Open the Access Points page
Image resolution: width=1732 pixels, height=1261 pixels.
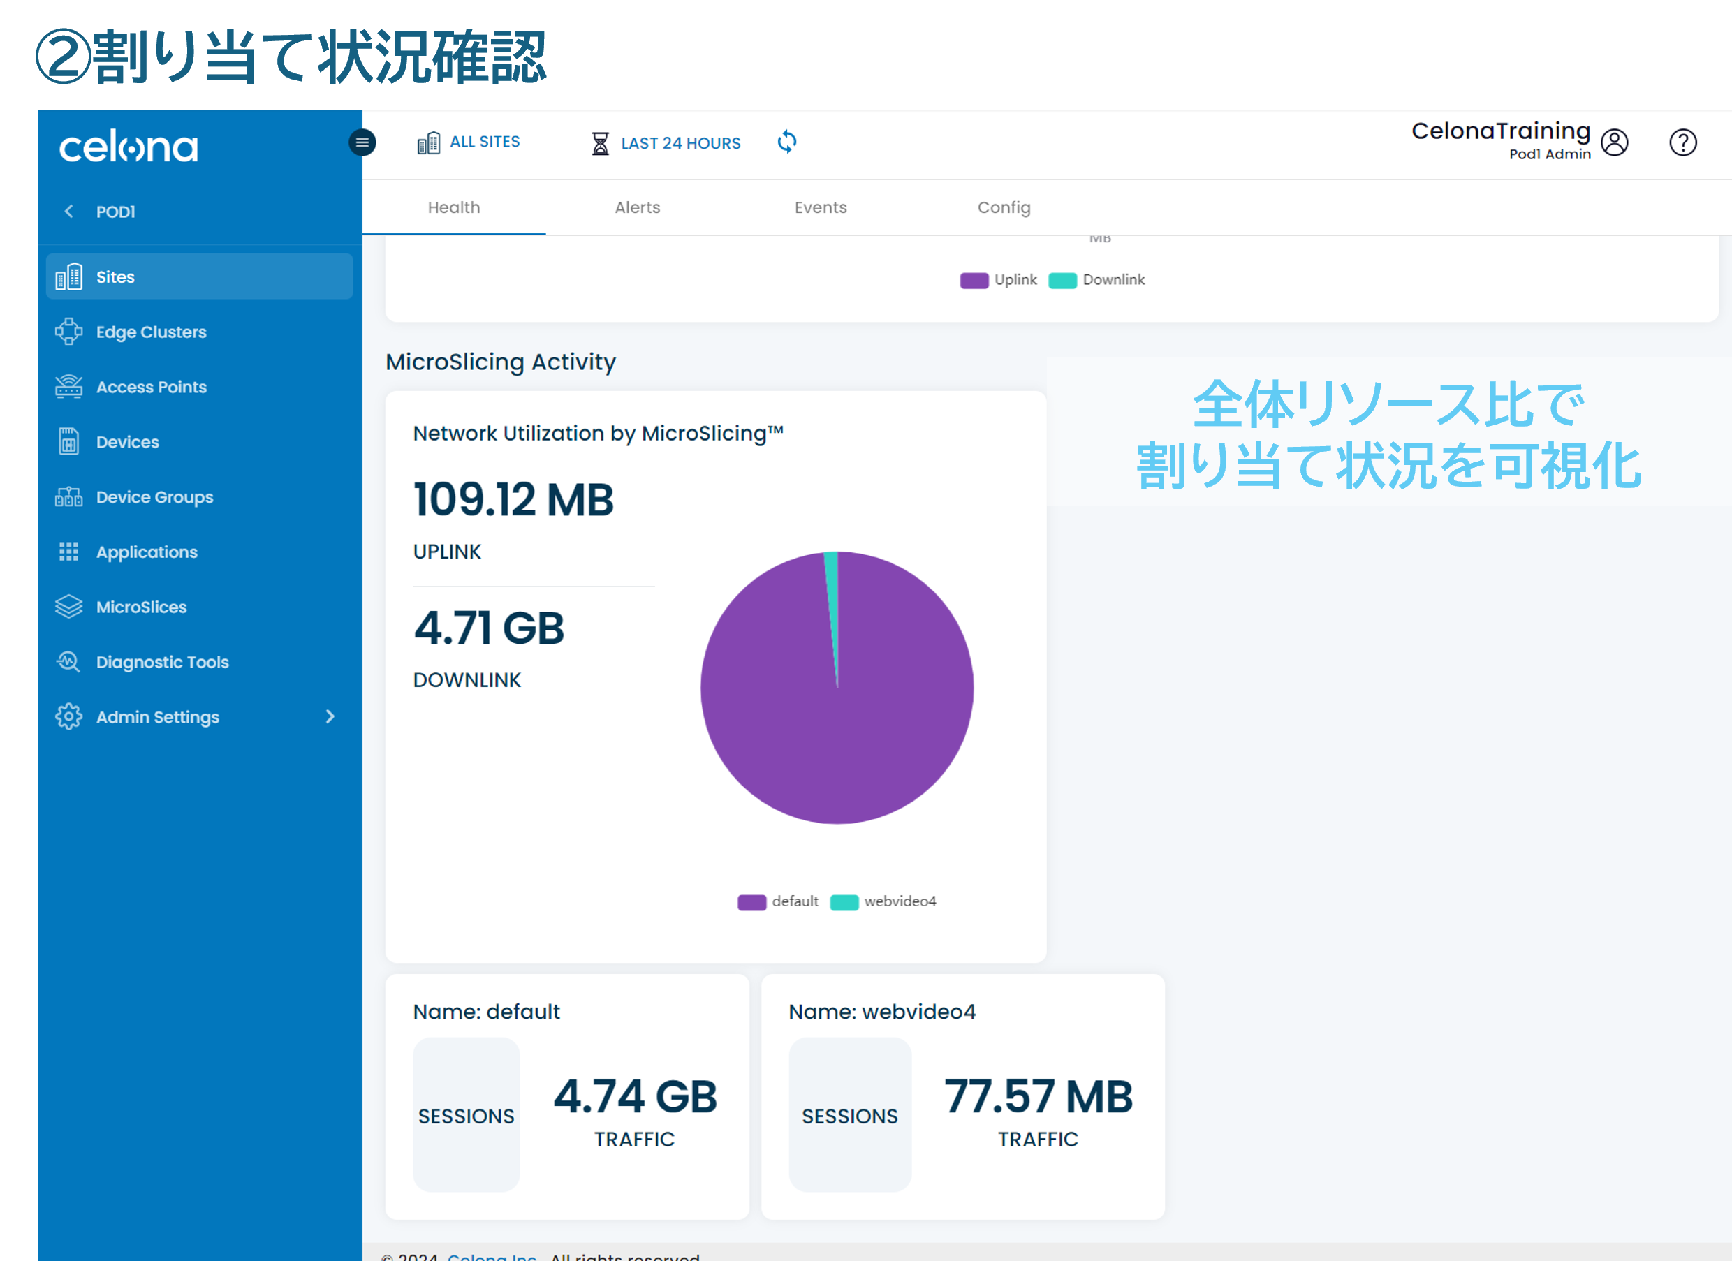(150, 386)
